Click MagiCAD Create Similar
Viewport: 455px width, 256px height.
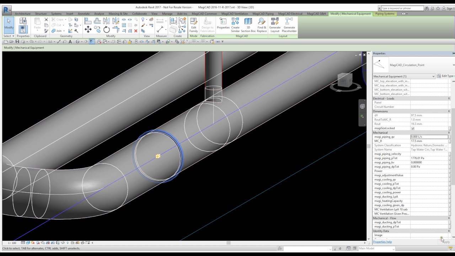235,25
